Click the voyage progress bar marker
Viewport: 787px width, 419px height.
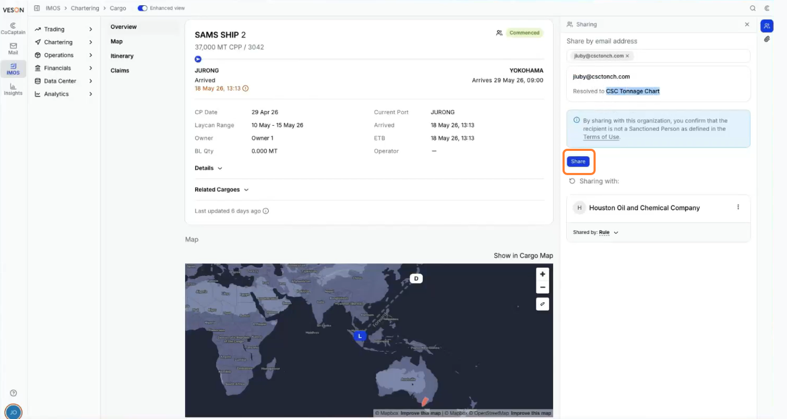point(198,59)
